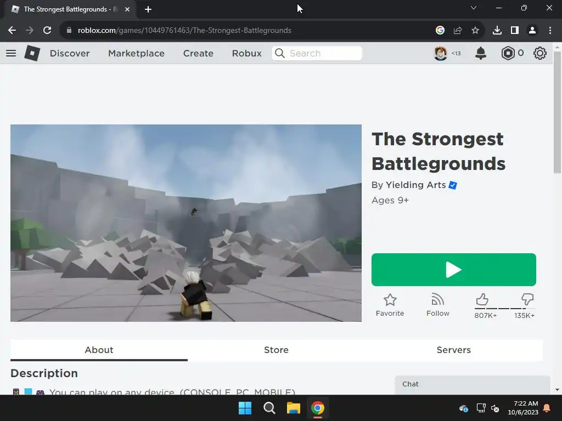
Task: Expand the Chat panel
Action: (473, 384)
